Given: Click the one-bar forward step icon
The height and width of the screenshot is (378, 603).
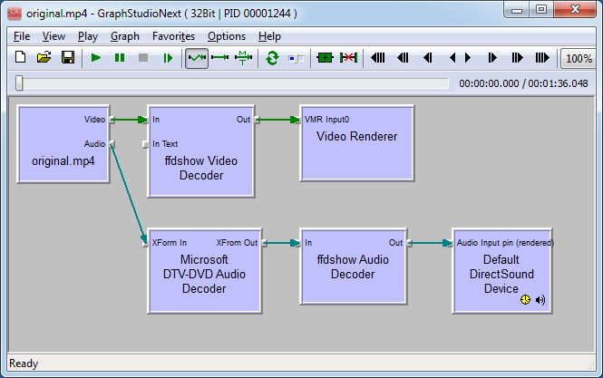Looking at the screenshot, I should 492,58.
